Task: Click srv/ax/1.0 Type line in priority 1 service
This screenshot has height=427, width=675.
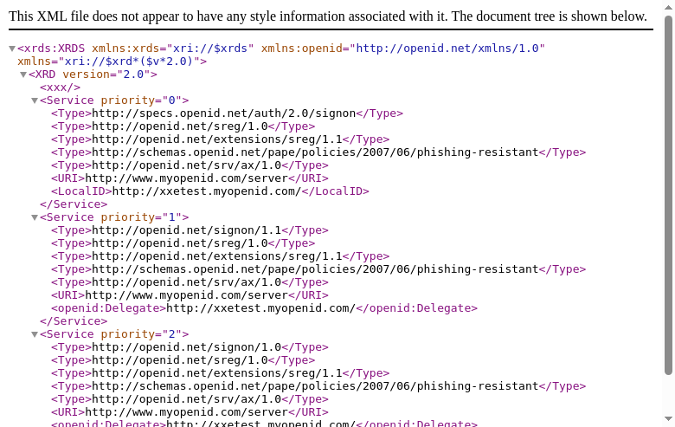Action: pyautogui.click(x=190, y=282)
